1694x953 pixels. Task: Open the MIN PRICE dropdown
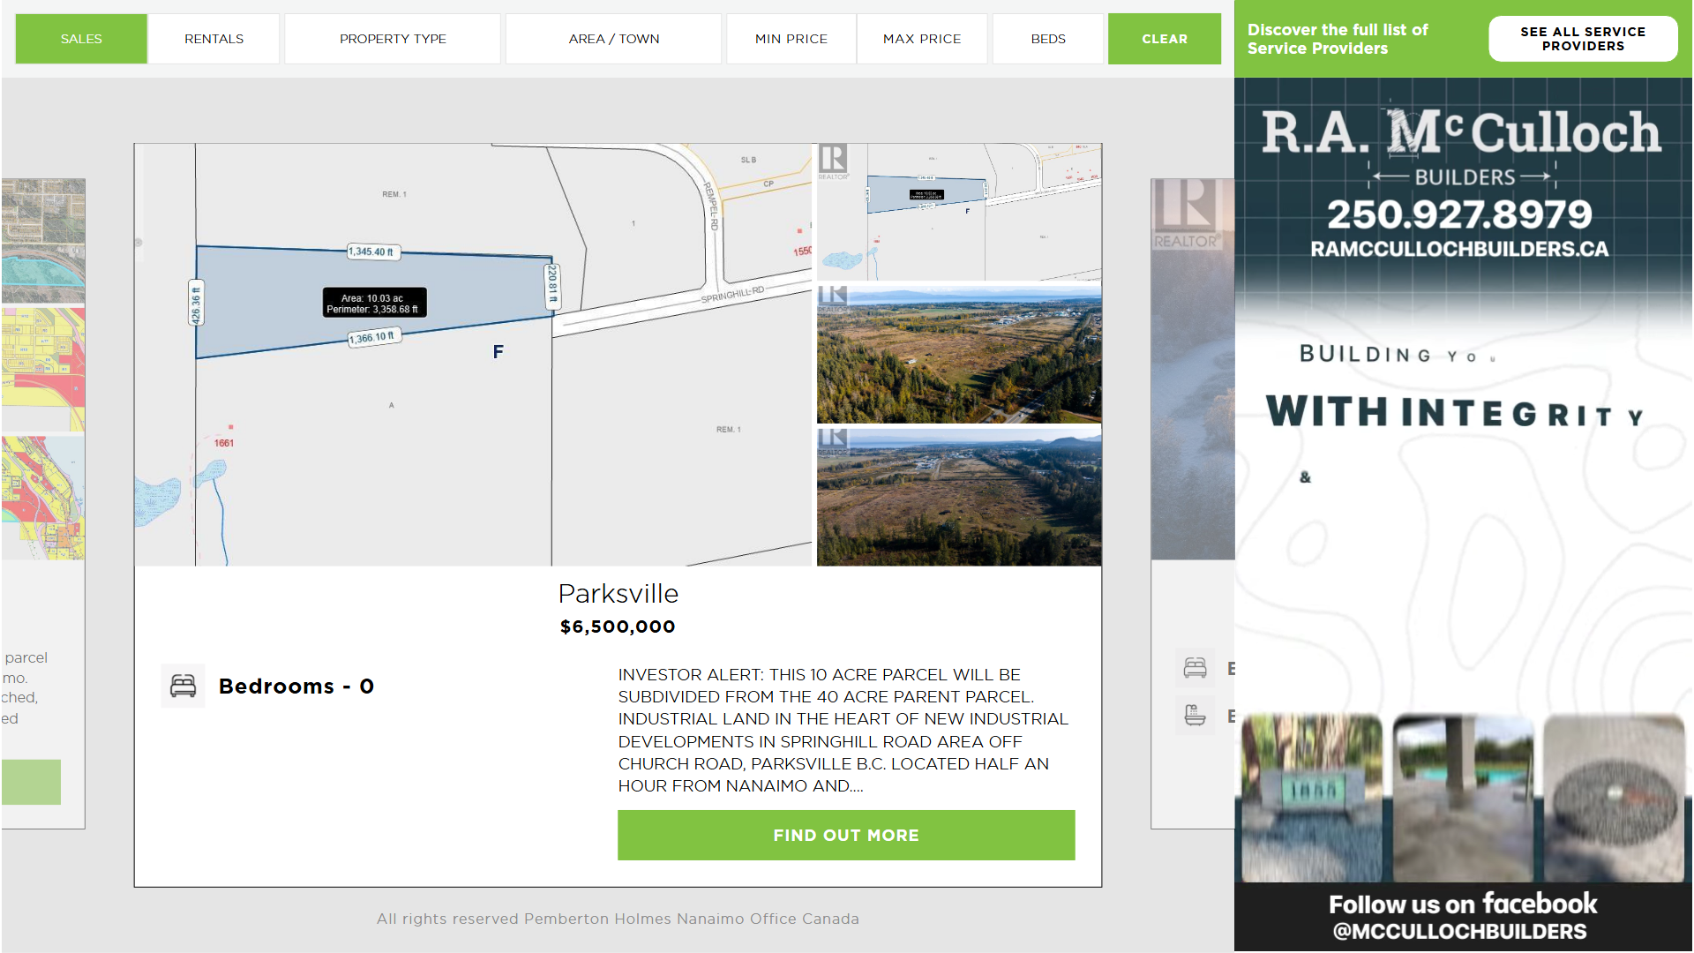click(791, 39)
